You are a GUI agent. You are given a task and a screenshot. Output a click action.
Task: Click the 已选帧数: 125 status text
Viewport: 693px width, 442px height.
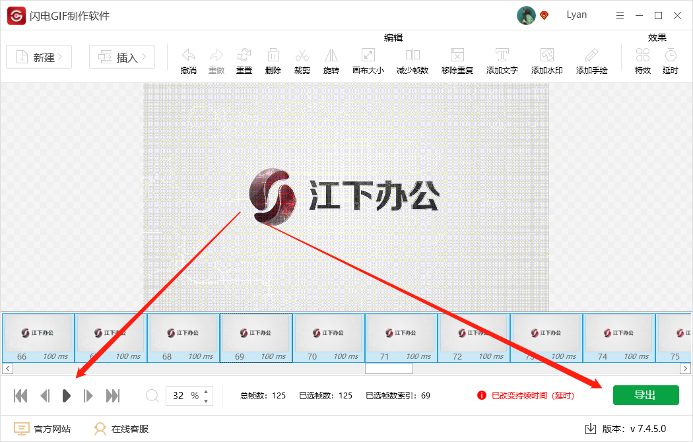[x=326, y=396]
